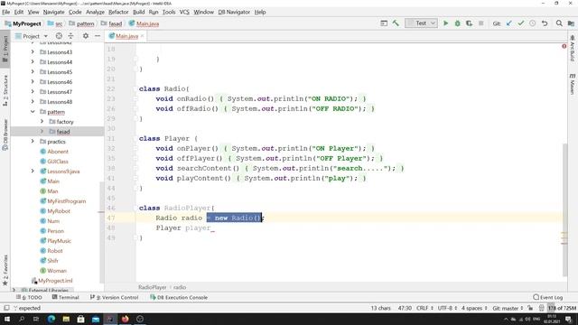Fold the Radio class at line 22

[x=135, y=88]
